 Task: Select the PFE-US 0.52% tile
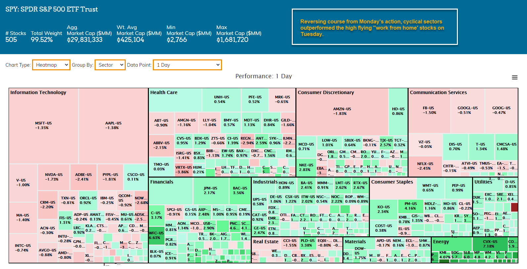pyautogui.click(x=255, y=100)
